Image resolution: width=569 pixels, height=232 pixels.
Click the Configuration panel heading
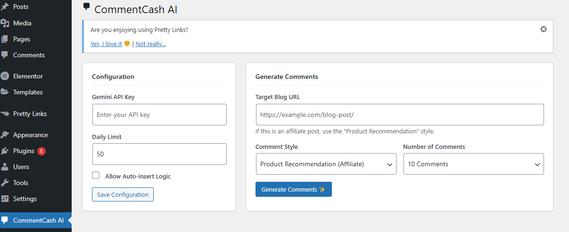pos(113,77)
